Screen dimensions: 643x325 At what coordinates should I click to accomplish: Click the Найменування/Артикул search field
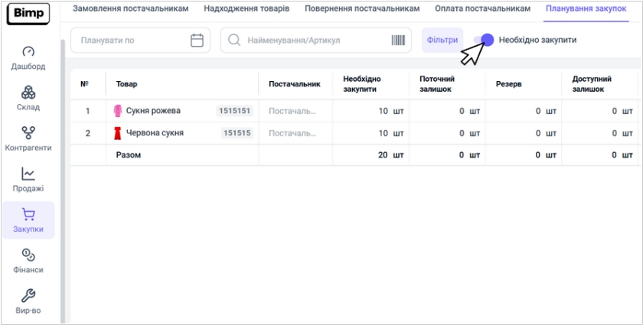[314, 40]
